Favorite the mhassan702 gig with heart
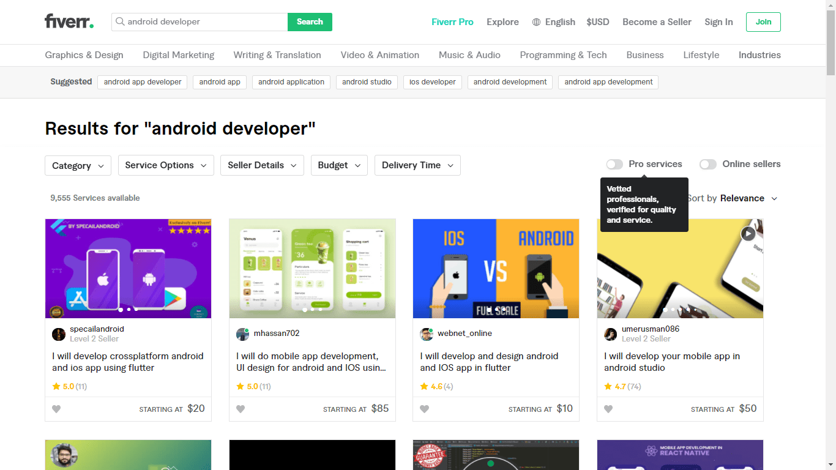Viewport: 836px width, 470px height. click(241, 409)
